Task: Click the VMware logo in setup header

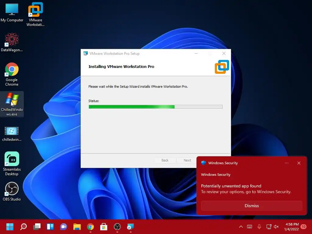Action: click(x=222, y=67)
